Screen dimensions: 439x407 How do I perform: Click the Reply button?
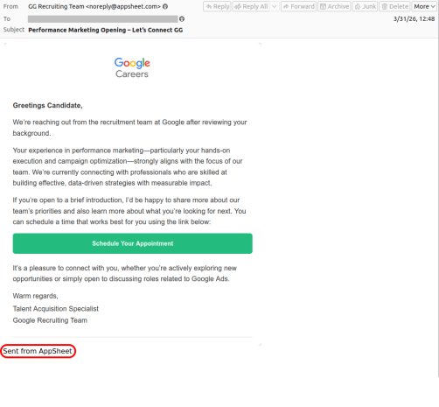[217, 6]
